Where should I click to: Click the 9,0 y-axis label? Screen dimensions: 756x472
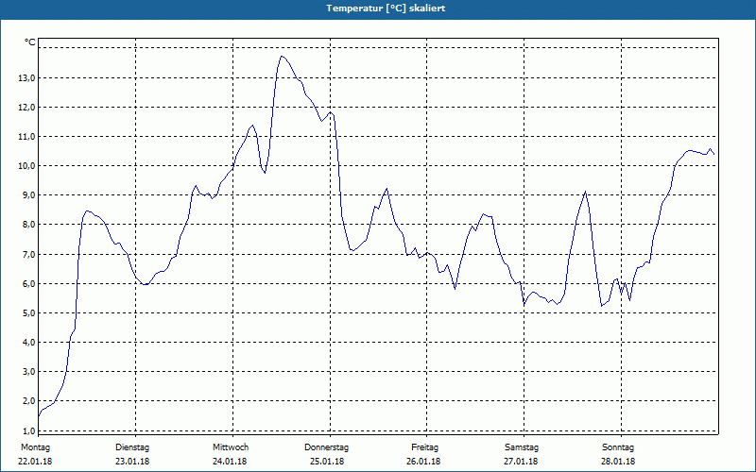(28, 195)
